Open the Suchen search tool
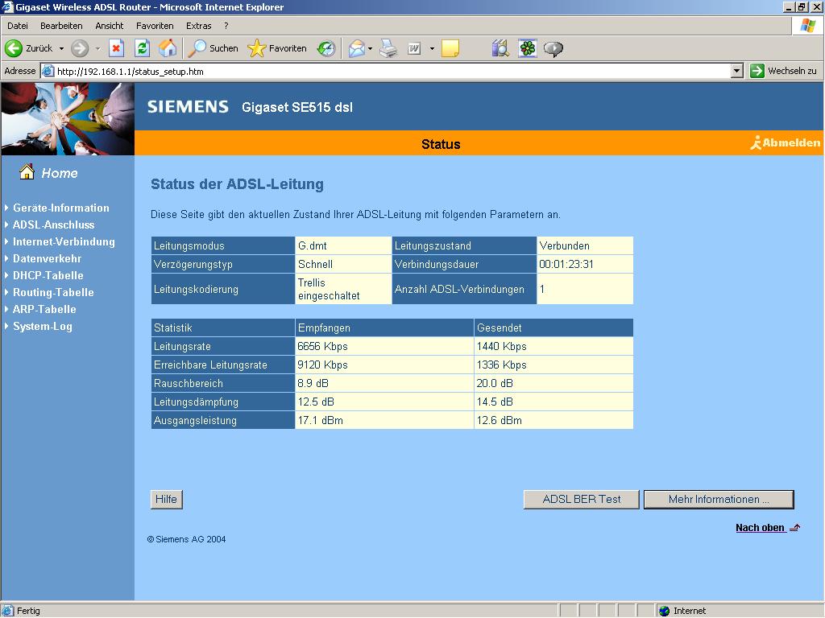Screen dimensions: 825x618 pos(213,48)
